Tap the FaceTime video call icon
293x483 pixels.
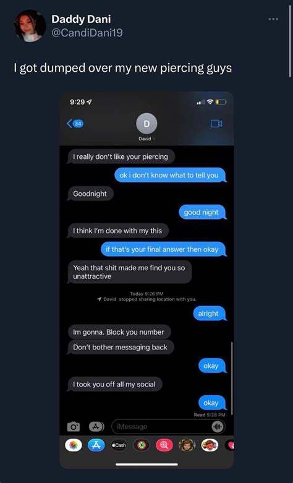tap(216, 124)
